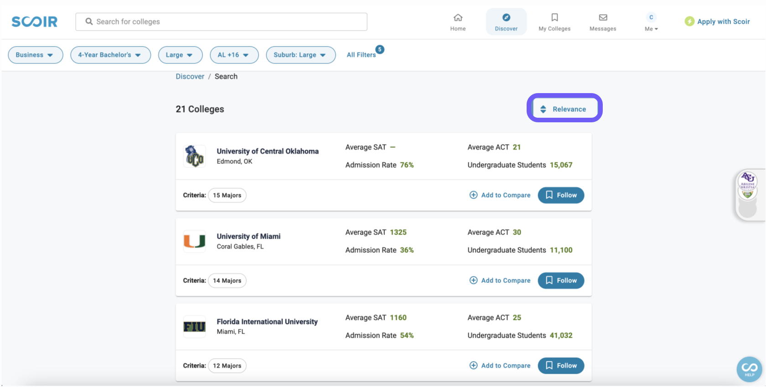The width and height of the screenshot is (766, 387).
Task: Click the Home house icon
Action: click(458, 17)
